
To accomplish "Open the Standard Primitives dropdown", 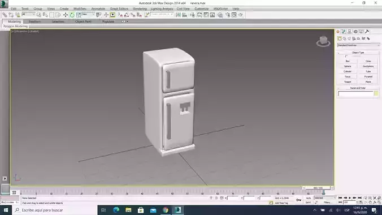I will [x=358, y=45].
